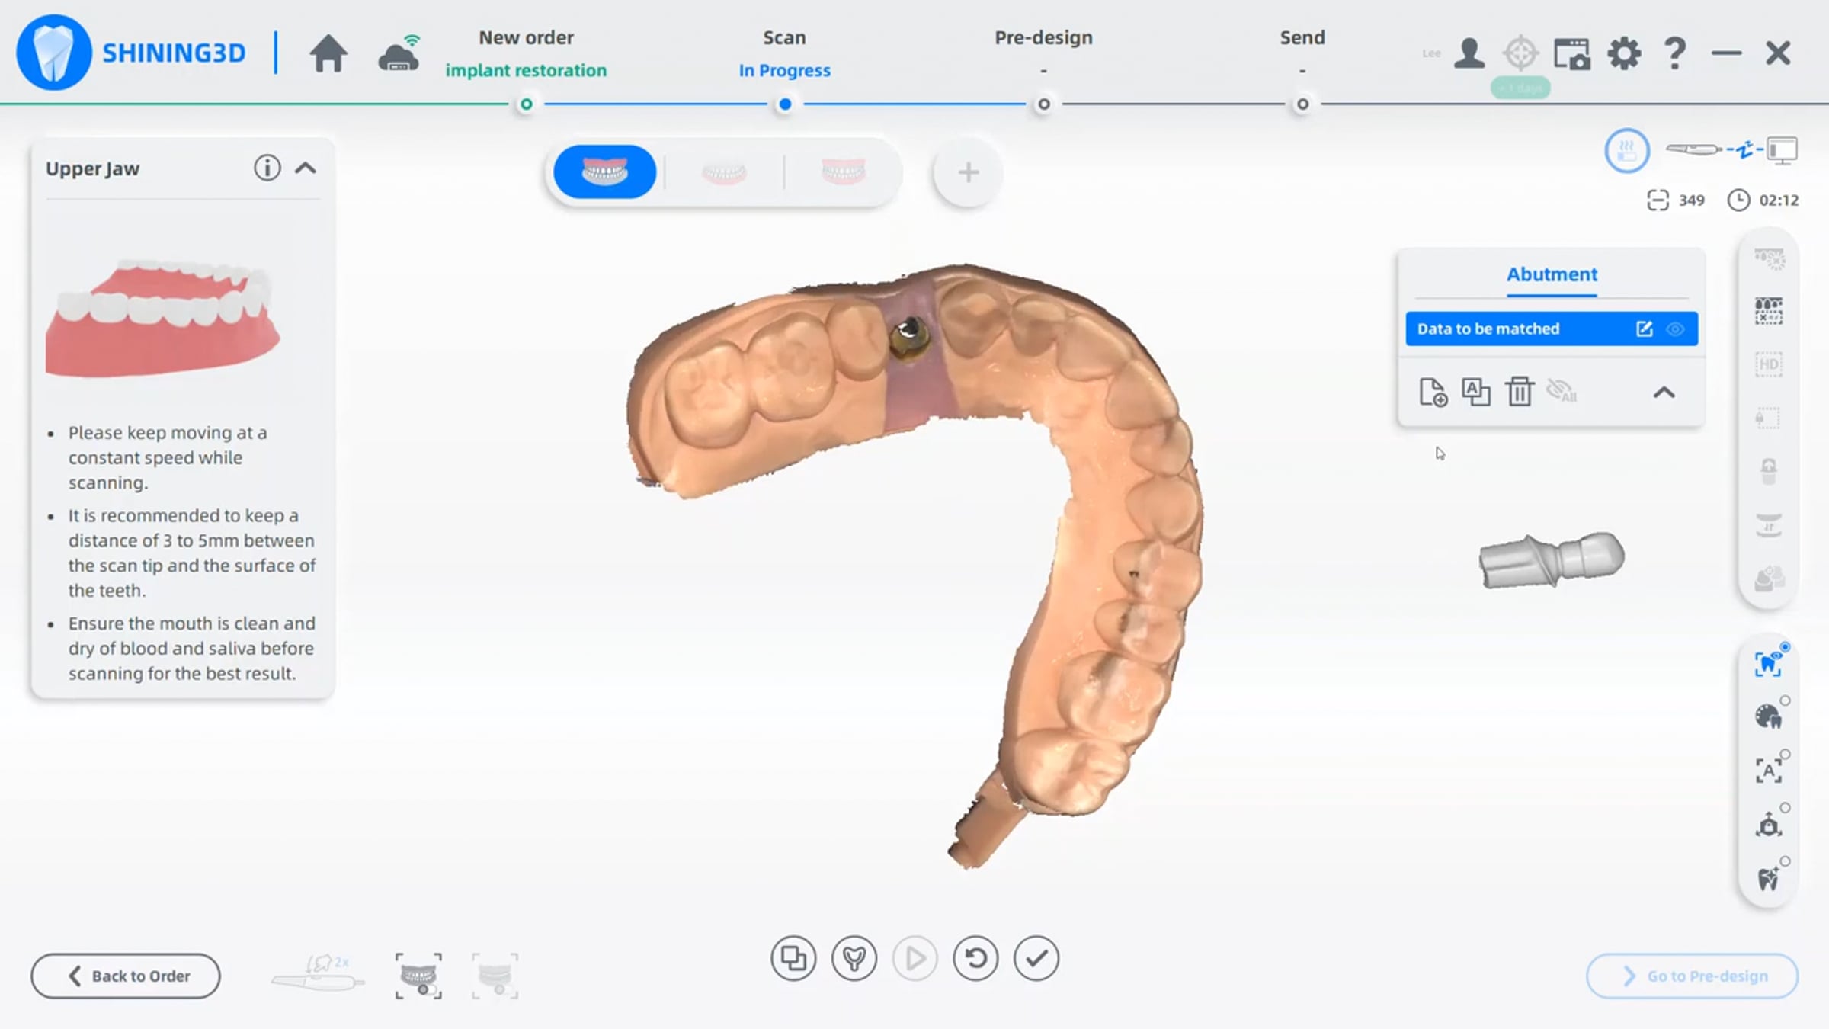Image resolution: width=1829 pixels, height=1029 pixels.
Task: Toggle the hide all eye icon
Action: click(x=1561, y=392)
